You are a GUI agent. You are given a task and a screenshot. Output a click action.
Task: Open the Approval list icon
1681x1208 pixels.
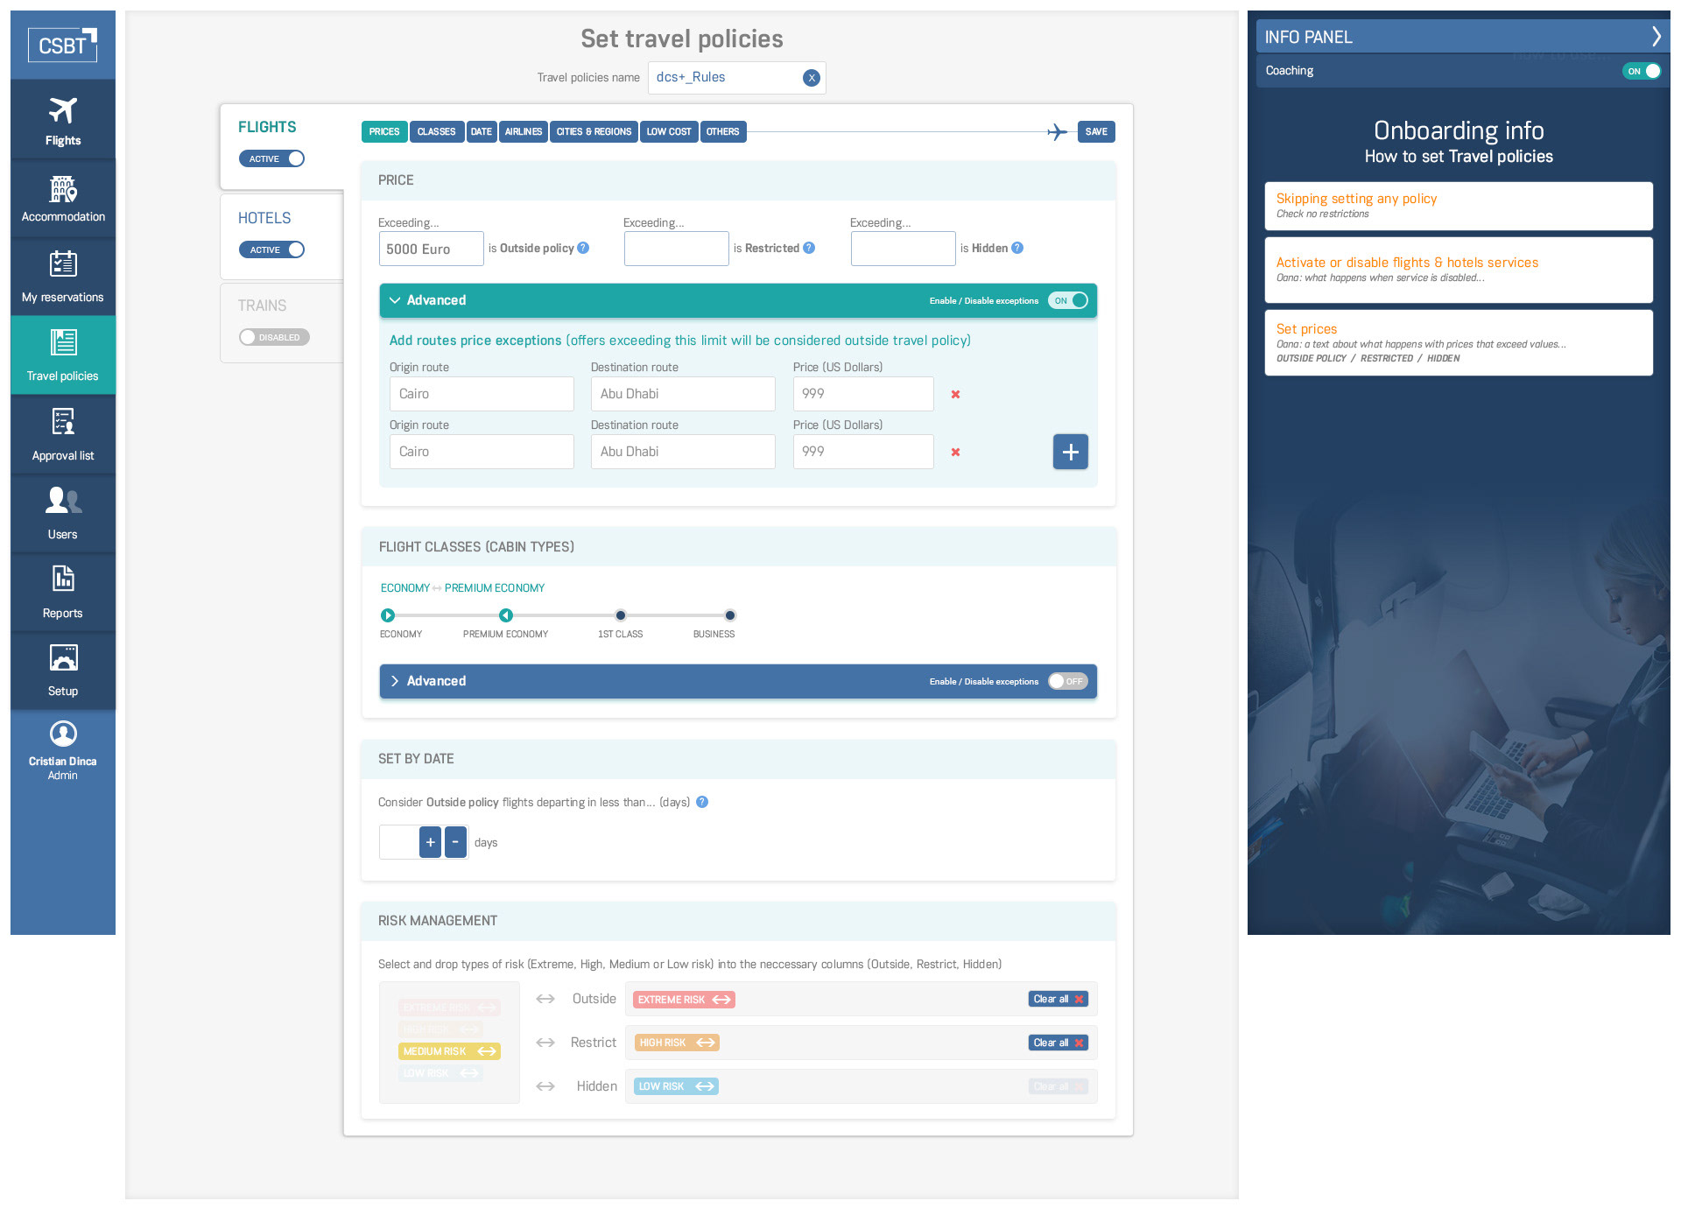pos(62,423)
